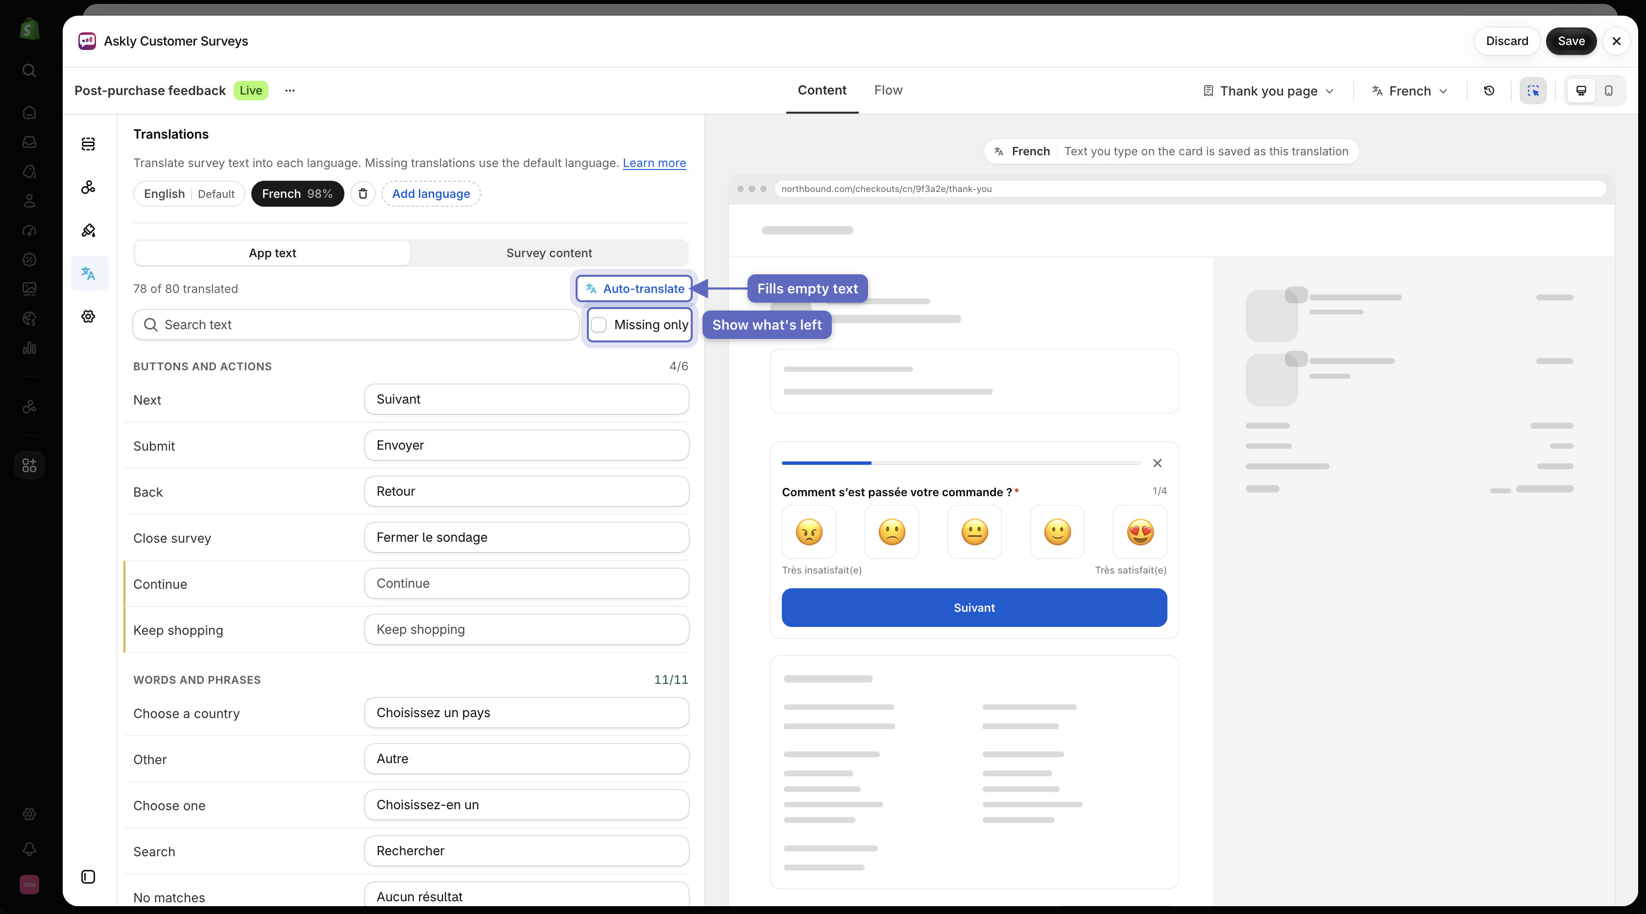Open Shopify Products tag icon
The height and width of the screenshot is (914, 1646).
[x=29, y=171]
